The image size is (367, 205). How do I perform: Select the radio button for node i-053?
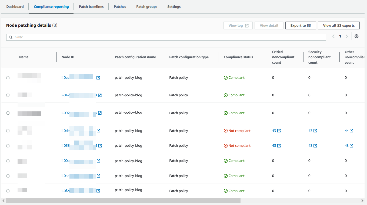point(8,145)
